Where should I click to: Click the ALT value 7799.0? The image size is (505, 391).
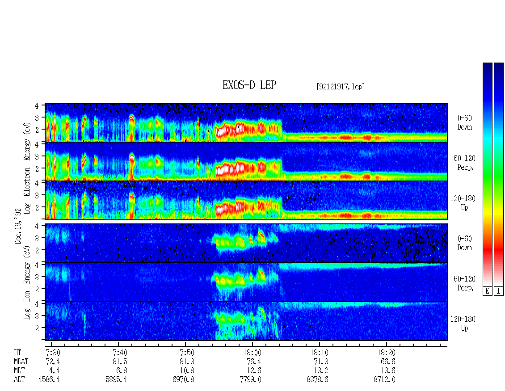[250, 380]
